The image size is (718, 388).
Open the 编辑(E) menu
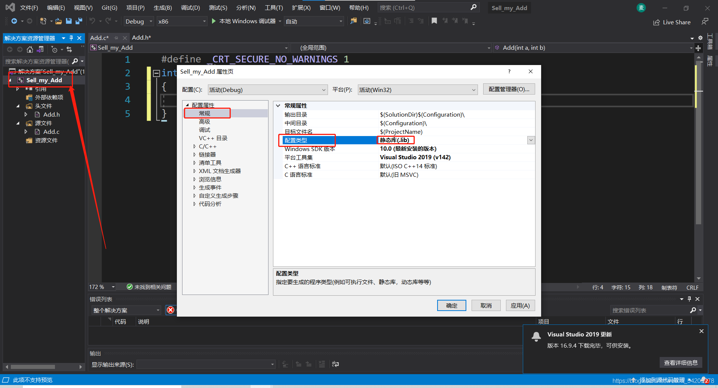coord(56,8)
